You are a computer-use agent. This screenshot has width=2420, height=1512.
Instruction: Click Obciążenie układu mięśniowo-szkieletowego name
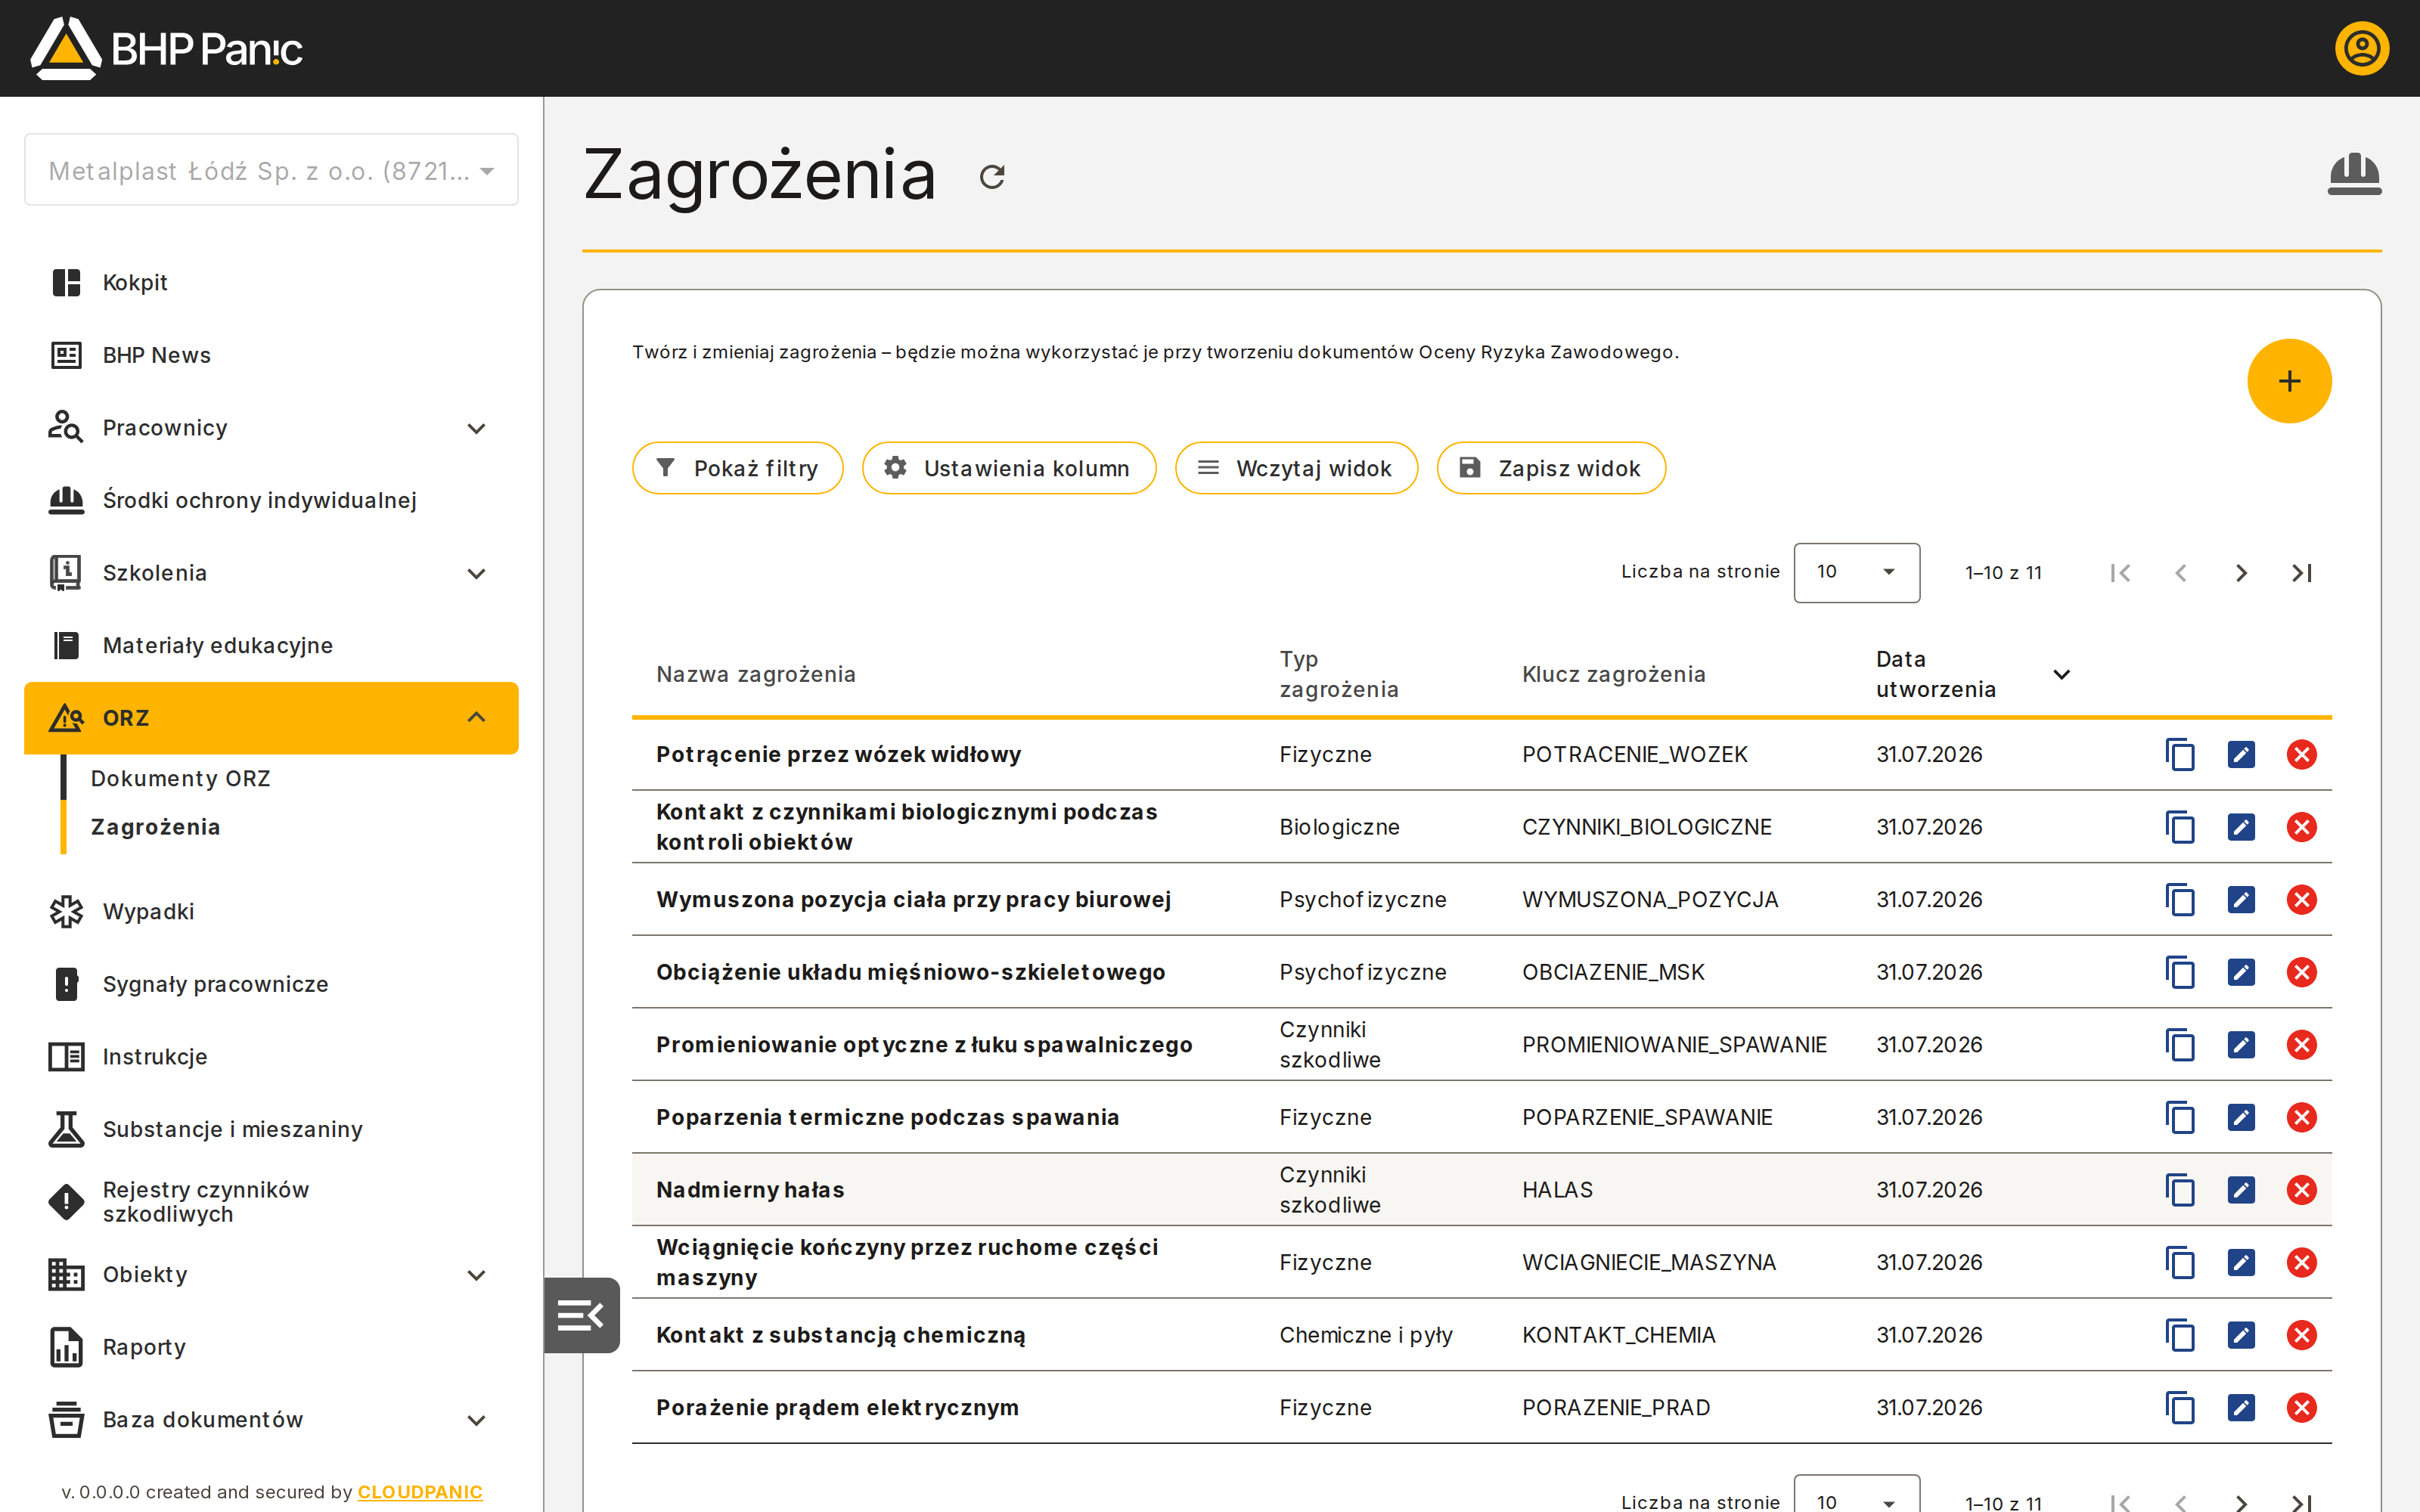[x=910, y=972]
